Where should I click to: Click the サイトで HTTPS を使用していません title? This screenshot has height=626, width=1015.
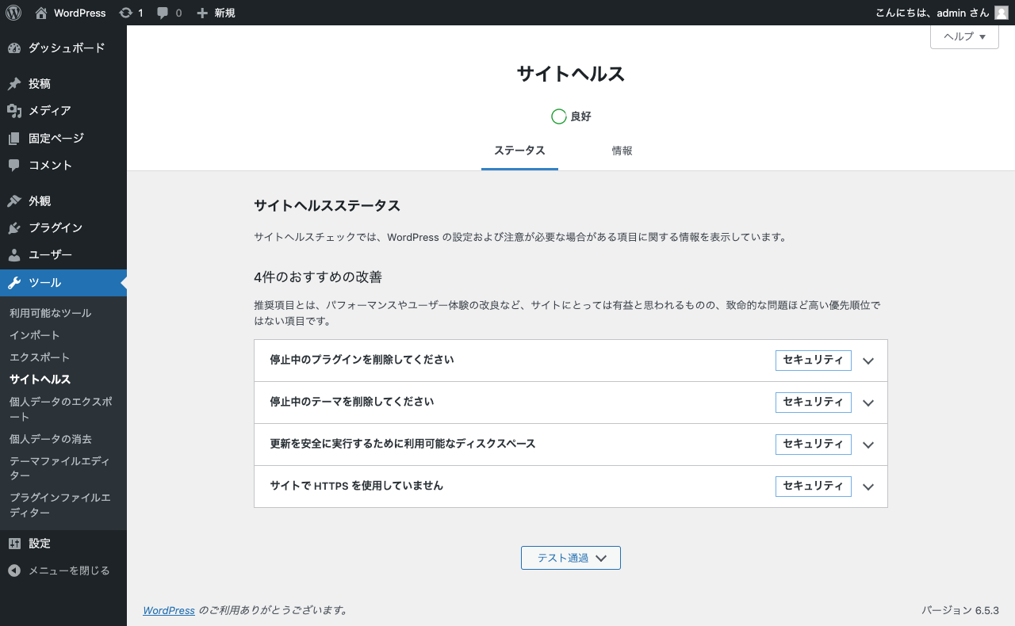[357, 486]
